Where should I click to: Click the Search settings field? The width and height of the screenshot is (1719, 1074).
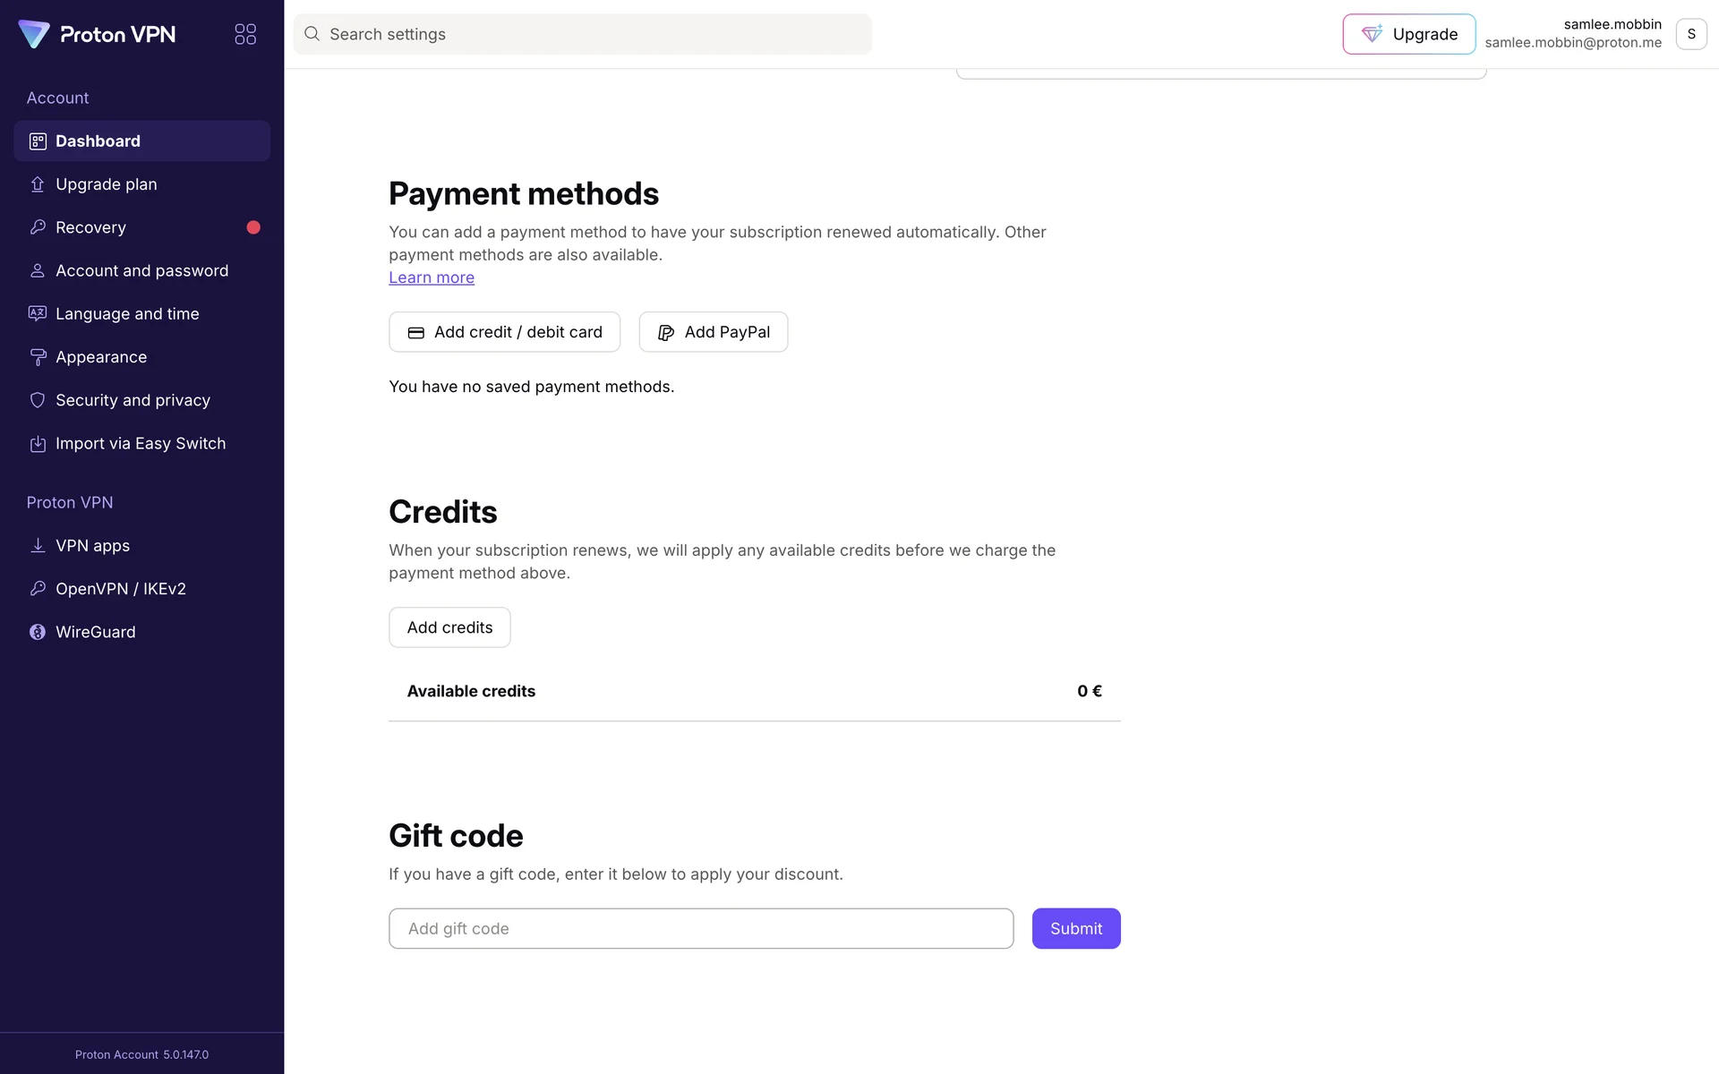coord(582,34)
